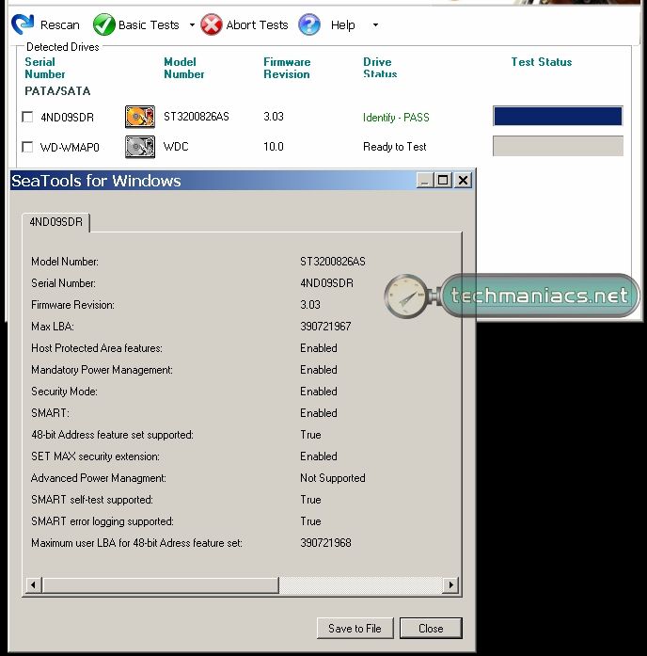Check the WD-WMAP0 drive checkbox
Viewport: 647px width, 656px height.
(x=27, y=147)
